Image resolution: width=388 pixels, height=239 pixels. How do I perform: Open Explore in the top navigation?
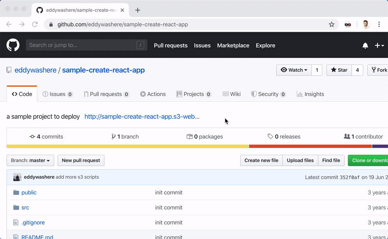(x=266, y=45)
